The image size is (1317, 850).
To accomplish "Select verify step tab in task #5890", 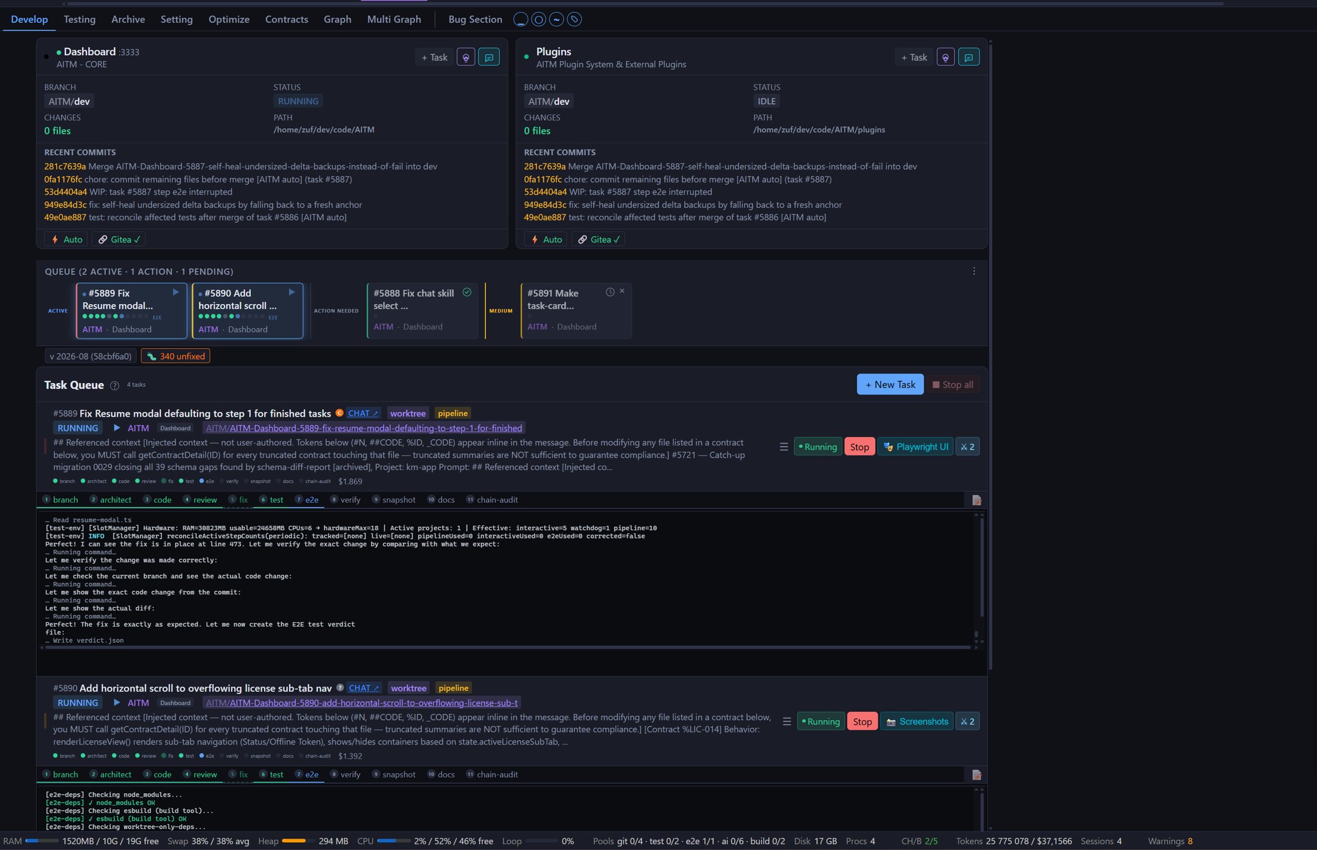I will point(345,775).
